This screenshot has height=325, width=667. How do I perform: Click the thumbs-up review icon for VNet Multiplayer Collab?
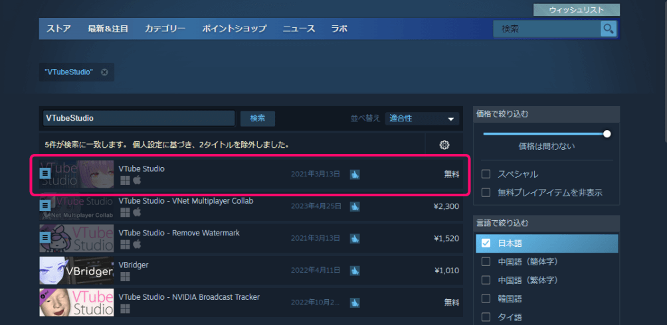point(355,206)
